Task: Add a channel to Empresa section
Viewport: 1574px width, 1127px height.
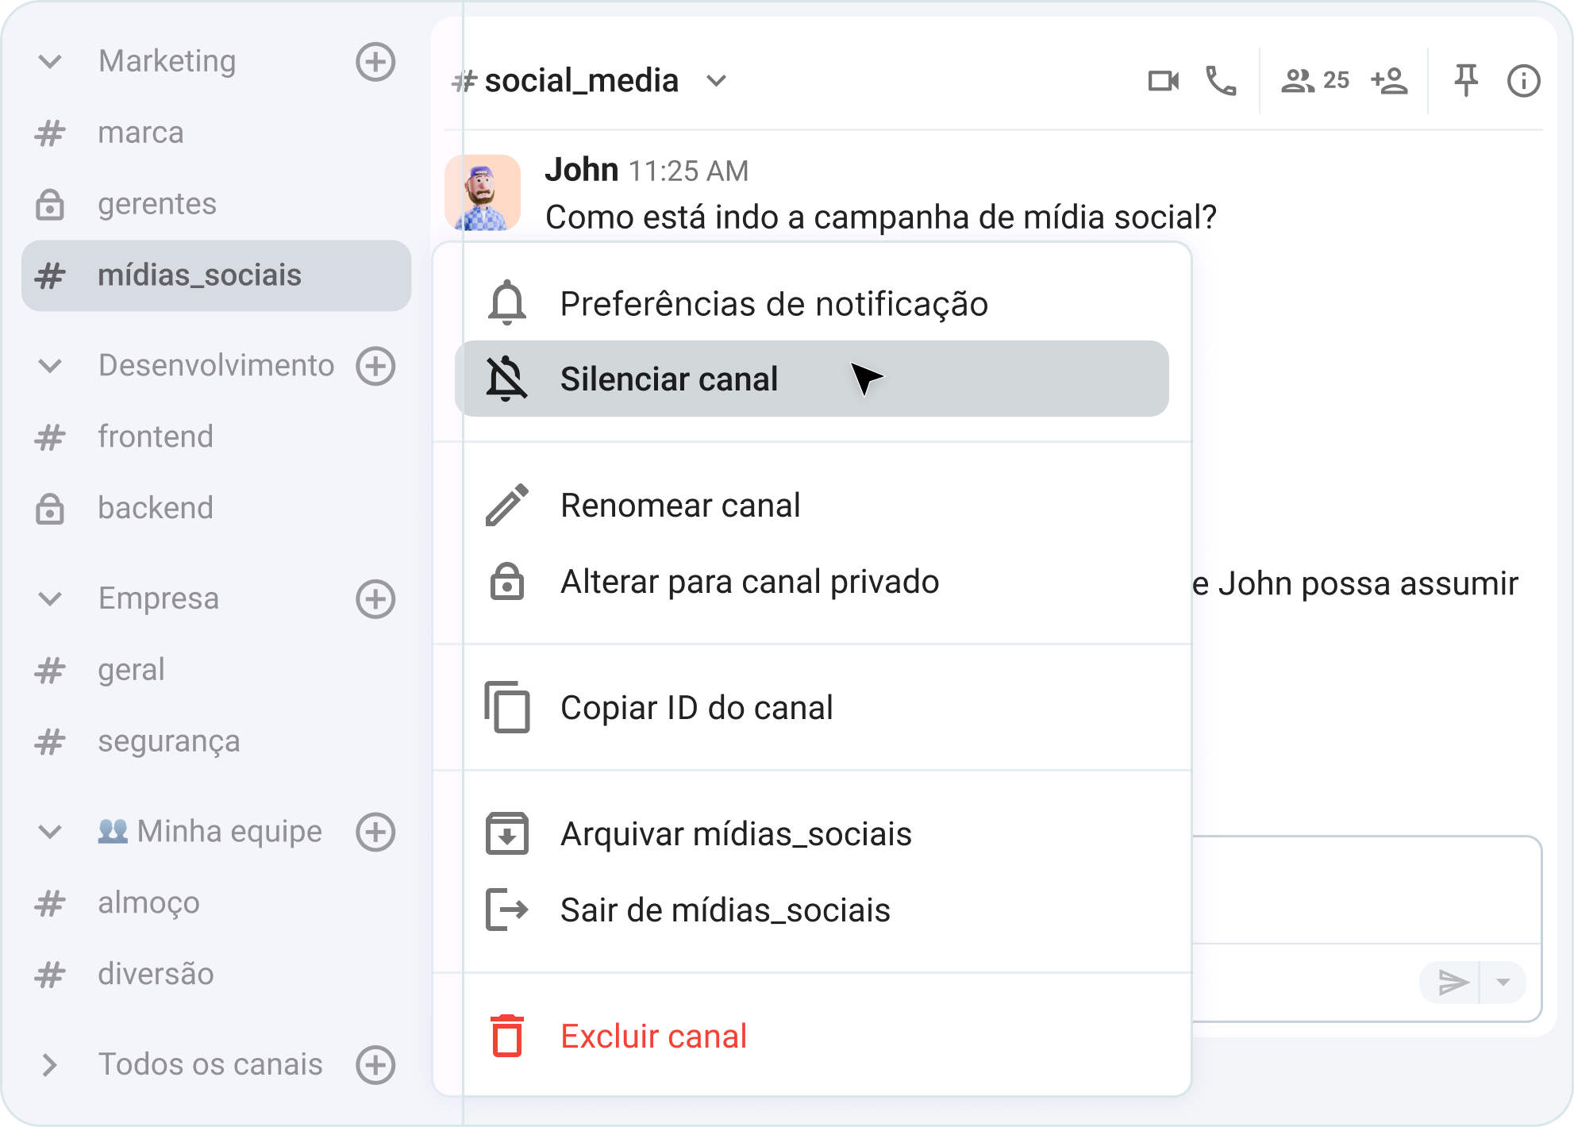Action: [x=375, y=599]
